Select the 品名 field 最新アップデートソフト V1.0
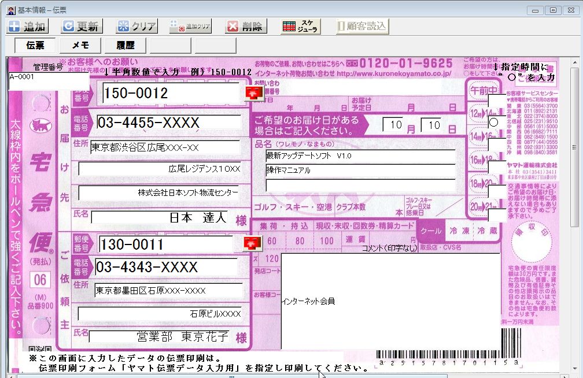This screenshot has width=583, height=378. [x=361, y=155]
